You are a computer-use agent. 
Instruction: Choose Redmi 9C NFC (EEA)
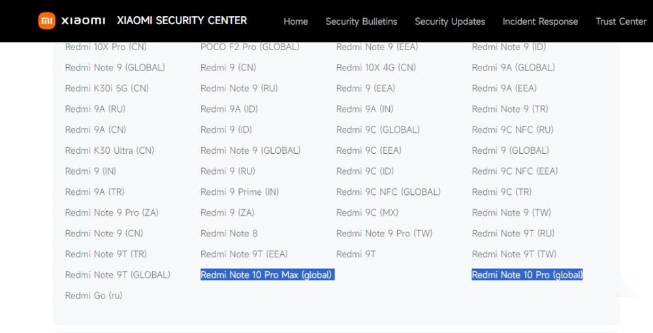click(x=515, y=171)
